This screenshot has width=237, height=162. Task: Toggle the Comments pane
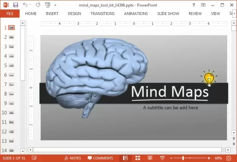coord(100,158)
